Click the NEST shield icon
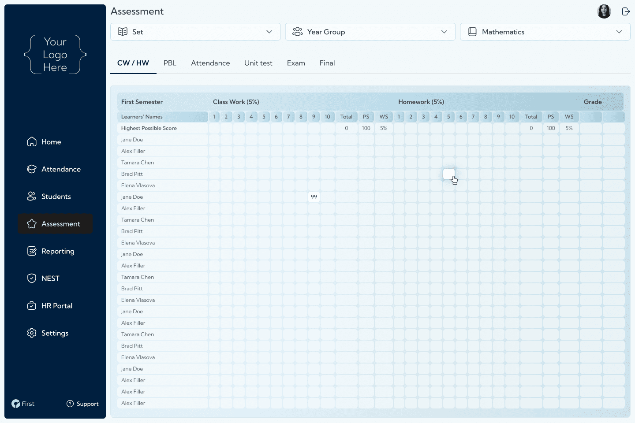Screen dimensions: 635x423 click(31, 278)
